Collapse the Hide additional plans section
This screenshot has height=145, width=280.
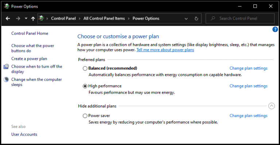click(x=271, y=106)
